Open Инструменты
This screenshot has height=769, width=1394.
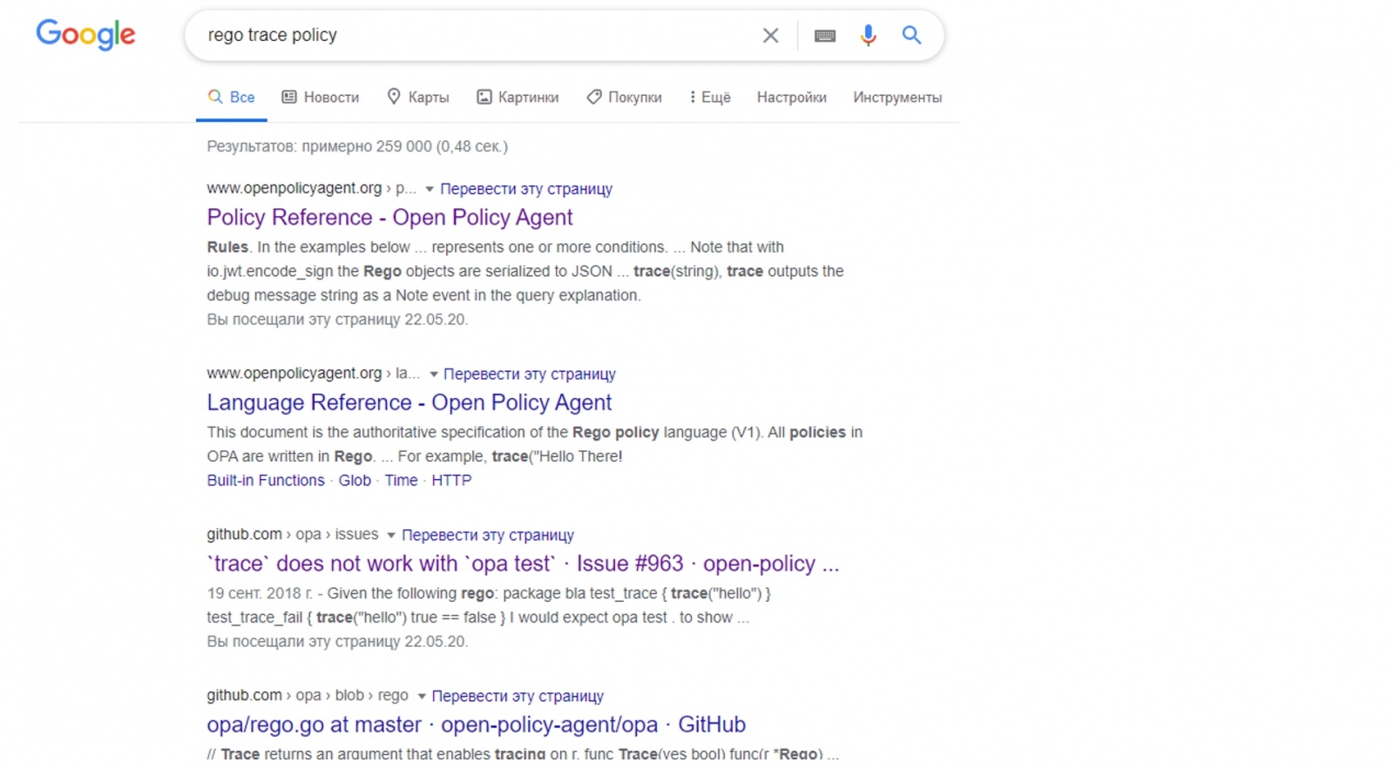(897, 98)
